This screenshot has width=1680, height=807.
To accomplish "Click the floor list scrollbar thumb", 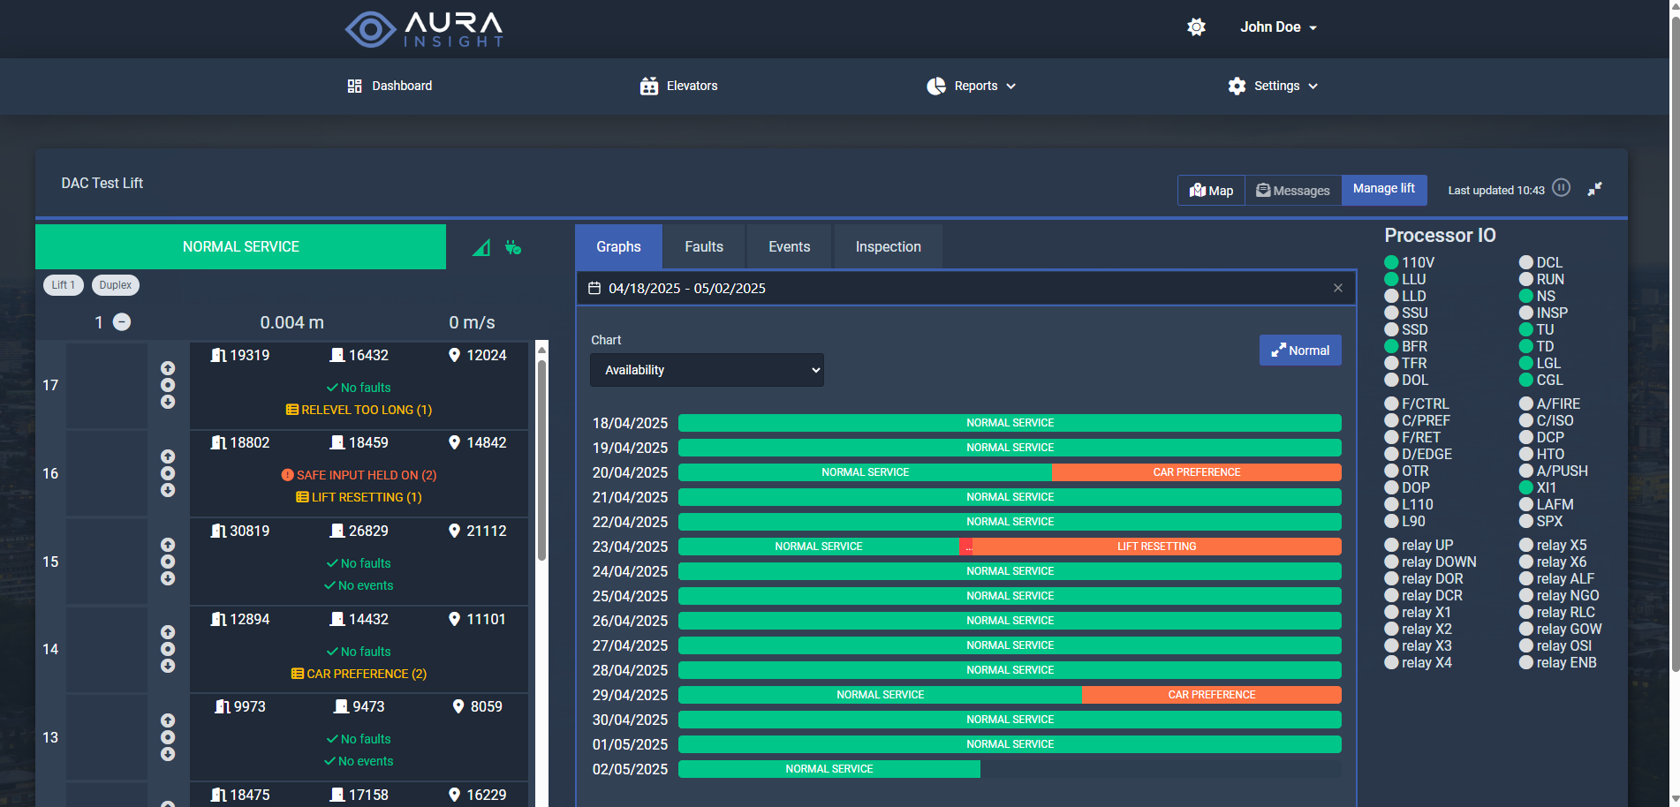I will pos(541,459).
